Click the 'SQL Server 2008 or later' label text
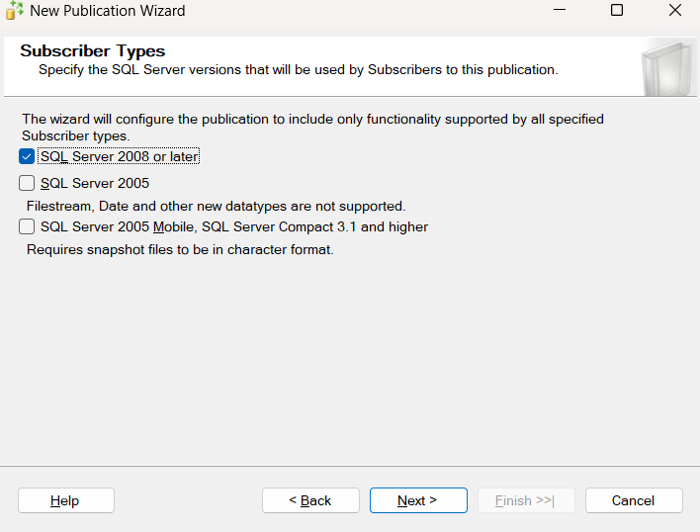700x532 pixels. coord(119,156)
